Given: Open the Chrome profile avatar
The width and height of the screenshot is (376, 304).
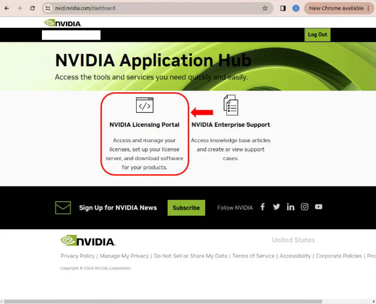Looking at the screenshot, I should (x=296, y=8).
